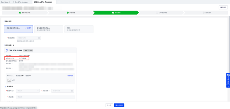
Task: Click the FBA STA box icon
Action: (x=7, y=50)
